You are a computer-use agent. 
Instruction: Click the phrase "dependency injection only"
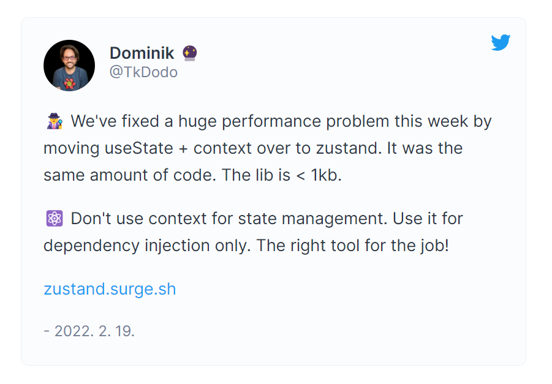(x=147, y=246)
